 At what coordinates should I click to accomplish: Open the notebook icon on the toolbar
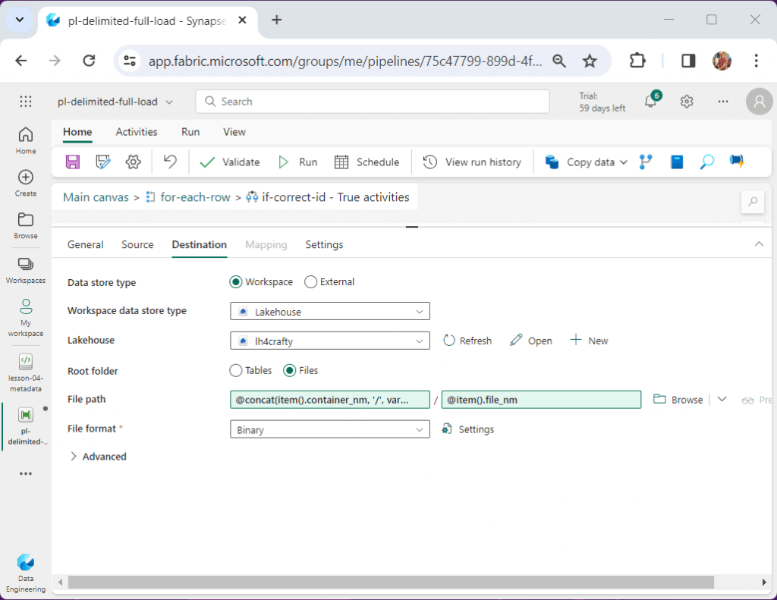[676, 162]
